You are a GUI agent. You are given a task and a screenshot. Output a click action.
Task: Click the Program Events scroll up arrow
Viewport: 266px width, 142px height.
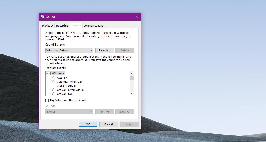point(132,73)
